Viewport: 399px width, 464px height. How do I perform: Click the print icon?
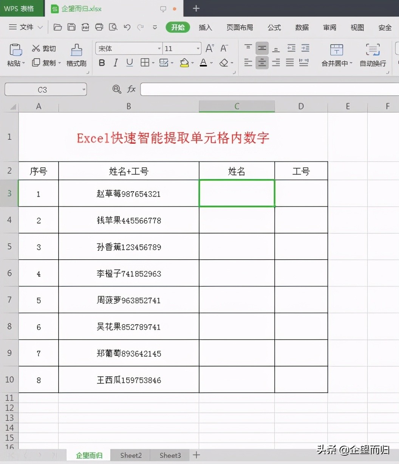tap(99, 27)
